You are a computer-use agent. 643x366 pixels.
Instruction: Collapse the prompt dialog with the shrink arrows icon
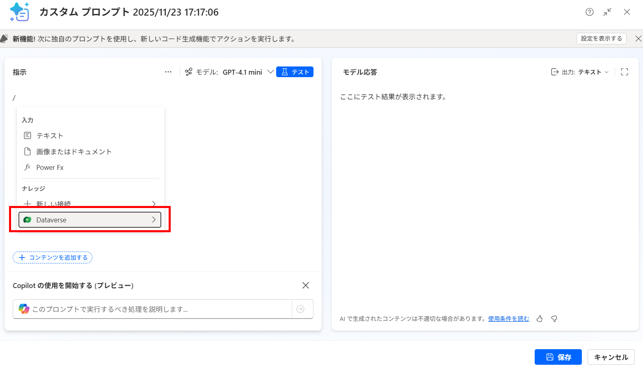click(x=607, y=12)
